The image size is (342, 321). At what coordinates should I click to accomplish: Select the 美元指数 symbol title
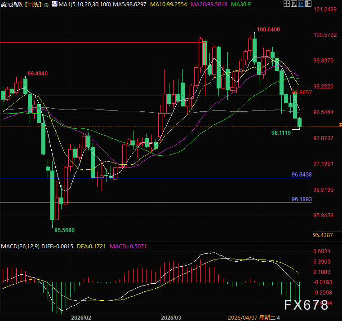point(12,4)
